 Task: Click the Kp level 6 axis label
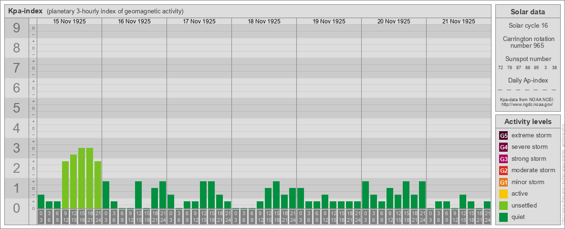click(x=17, y=88)
